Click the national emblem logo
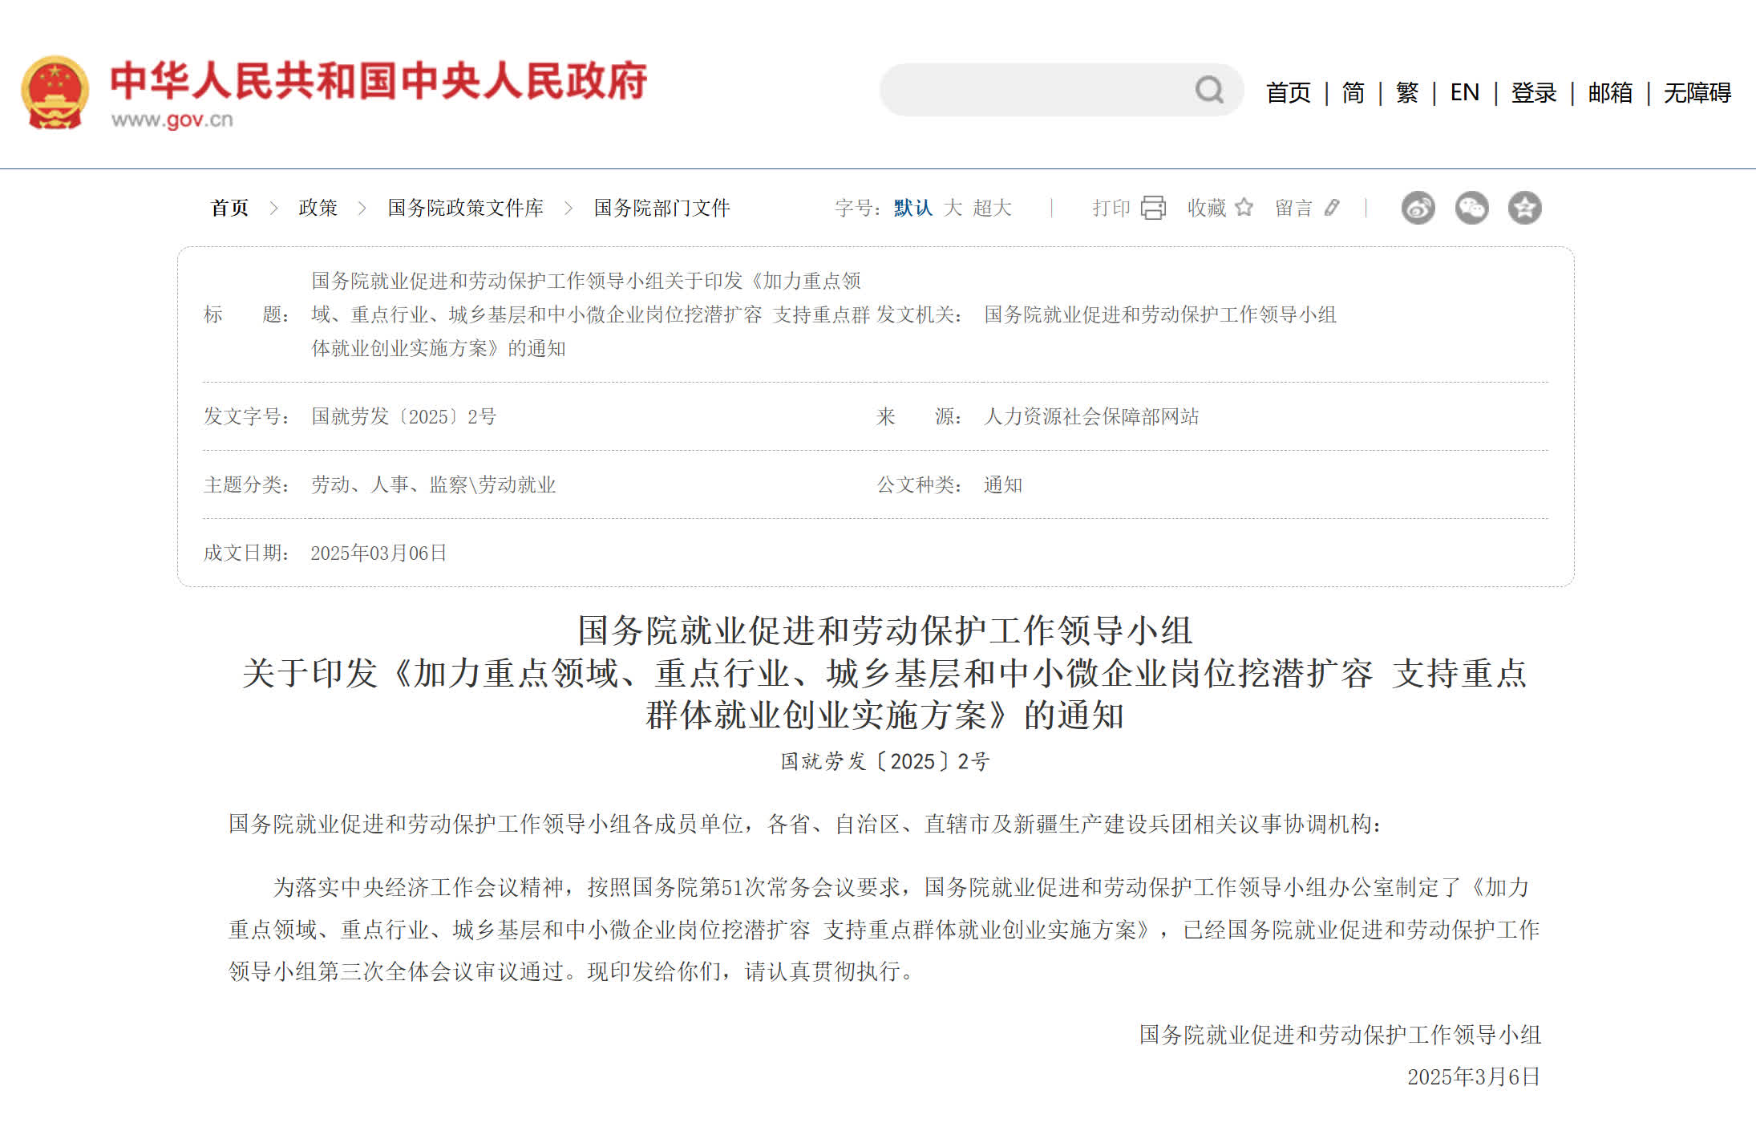 55,93
